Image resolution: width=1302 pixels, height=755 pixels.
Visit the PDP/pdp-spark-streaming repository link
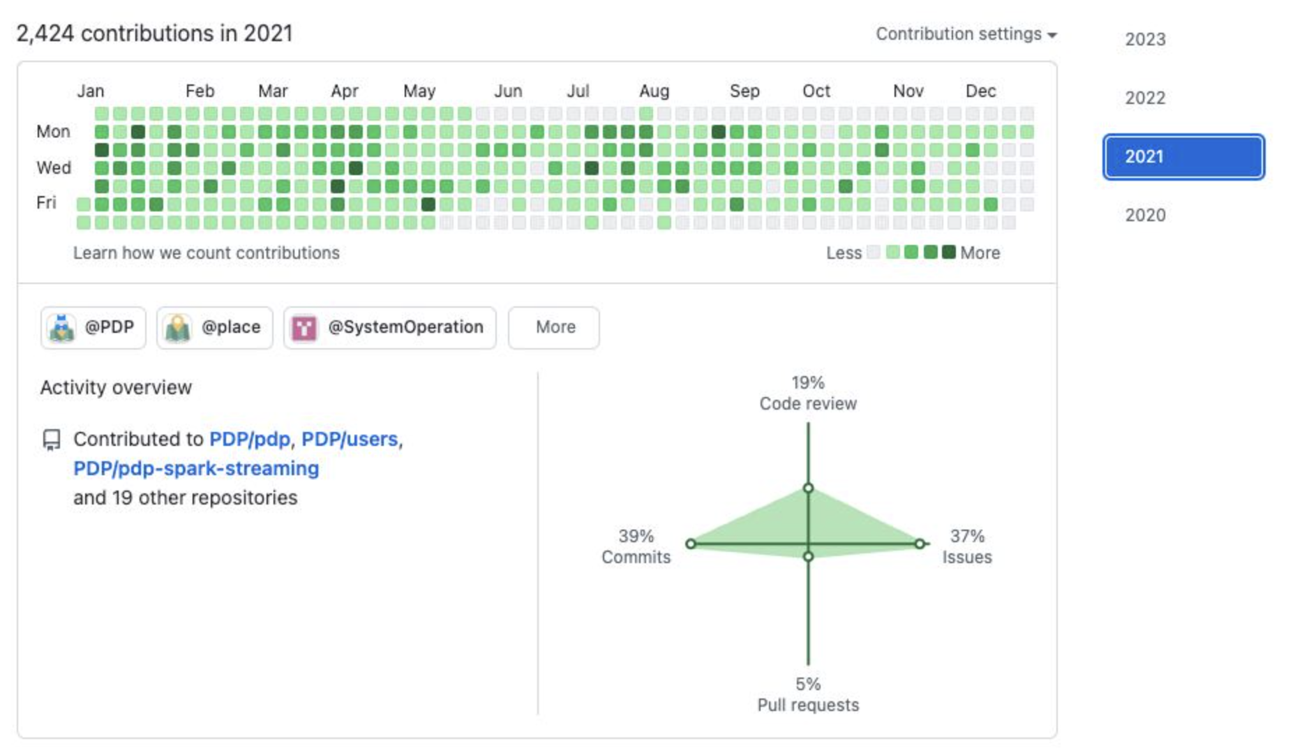[x=196, y=468]
